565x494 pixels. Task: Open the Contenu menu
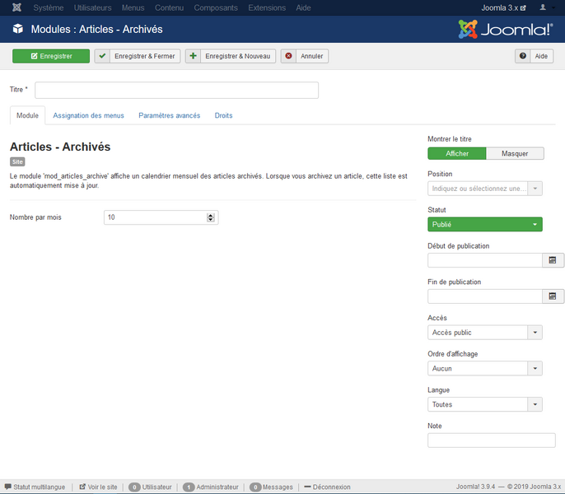[x=169, y=7]
